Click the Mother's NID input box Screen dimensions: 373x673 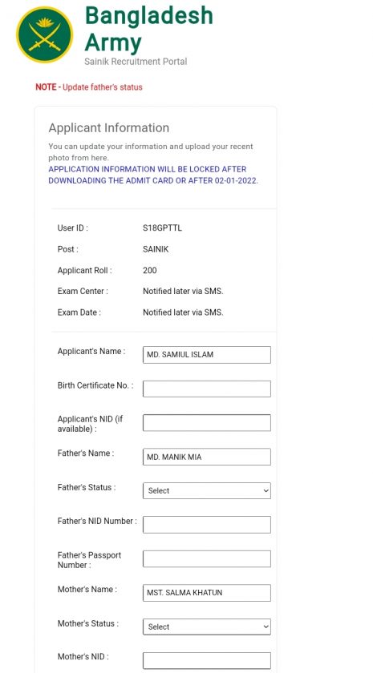click(x=207, y=660)
